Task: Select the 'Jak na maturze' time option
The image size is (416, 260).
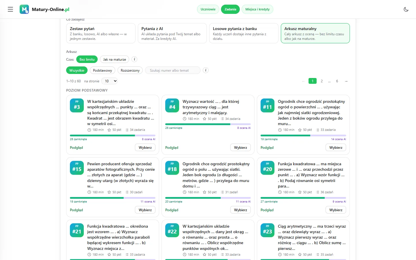Action: pyautogui.click(x=114, y=59)
